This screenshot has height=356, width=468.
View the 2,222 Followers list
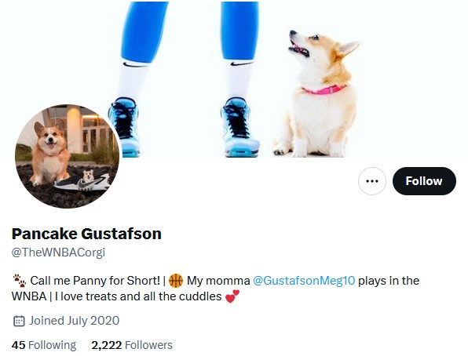point(132,345)
